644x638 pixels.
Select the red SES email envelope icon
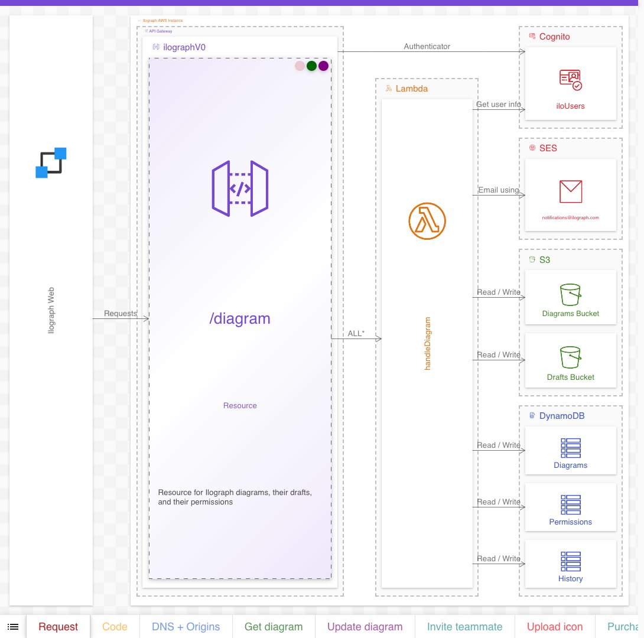(571, 191)
